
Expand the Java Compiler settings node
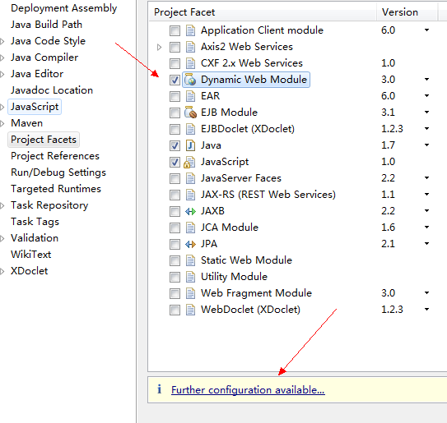click(x=2, y=58)
